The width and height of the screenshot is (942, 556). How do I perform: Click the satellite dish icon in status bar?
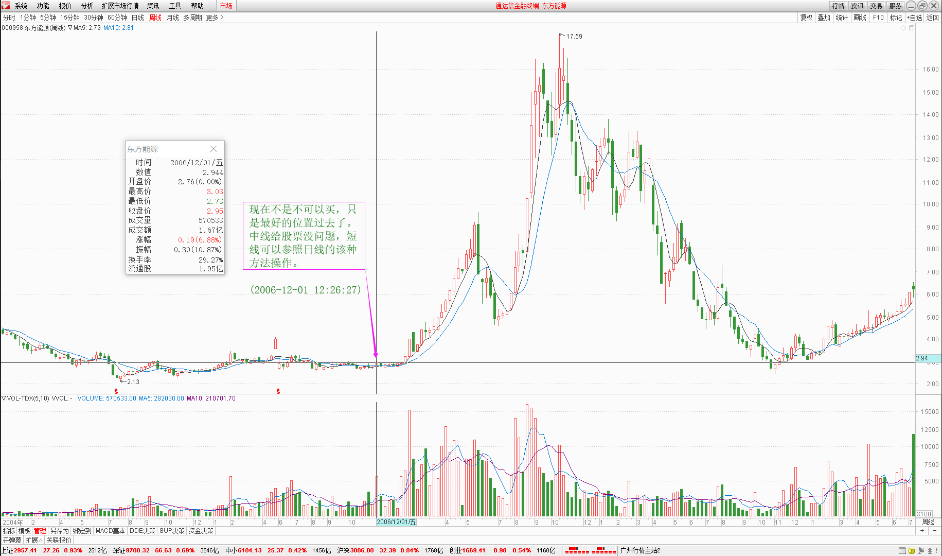pos(920,550)
